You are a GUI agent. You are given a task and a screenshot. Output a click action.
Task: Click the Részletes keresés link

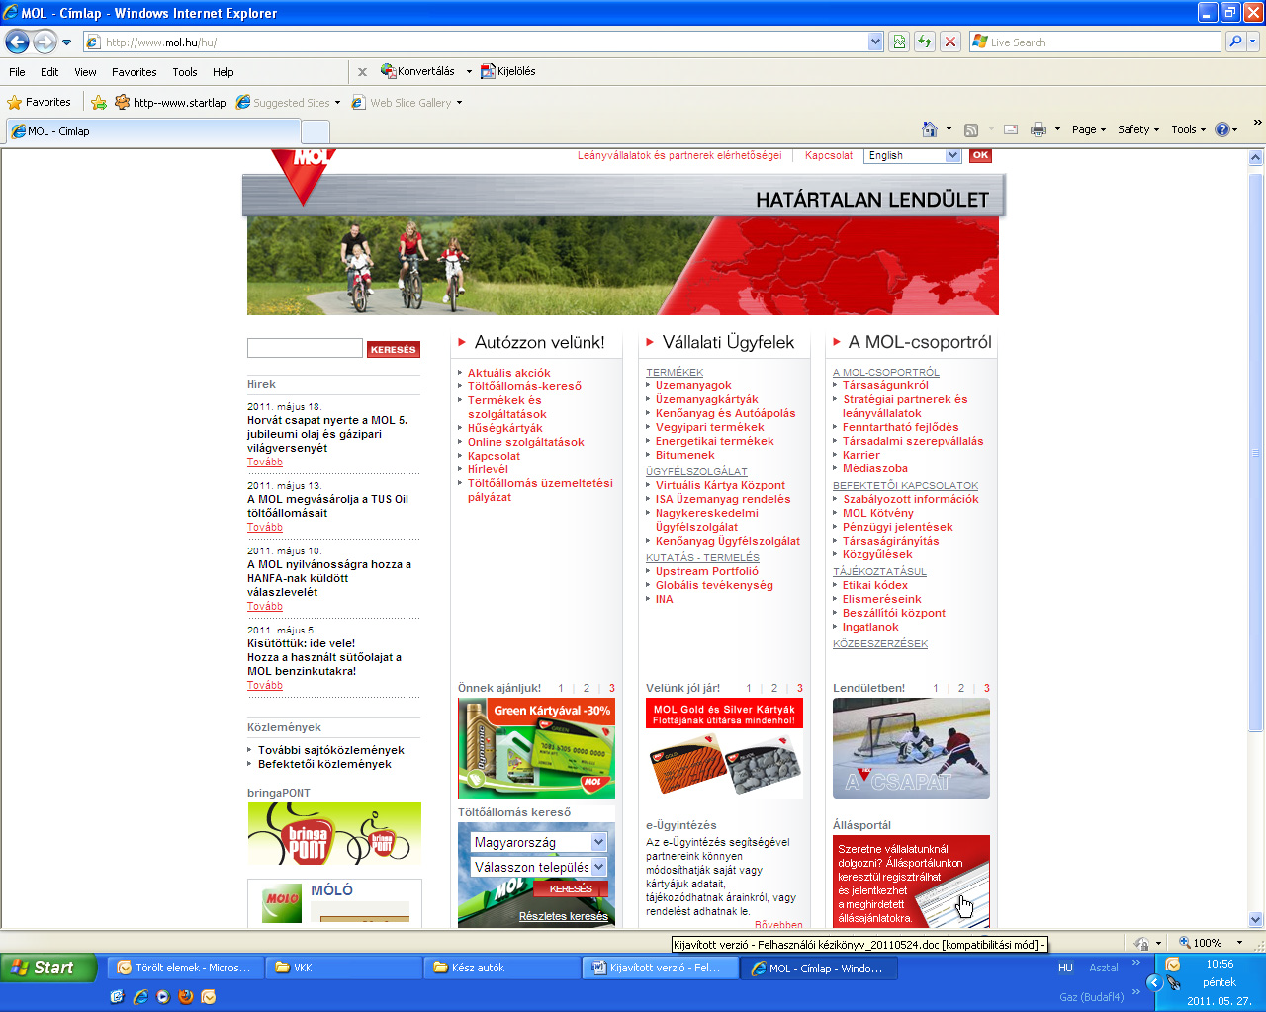[x=564, y=916]
